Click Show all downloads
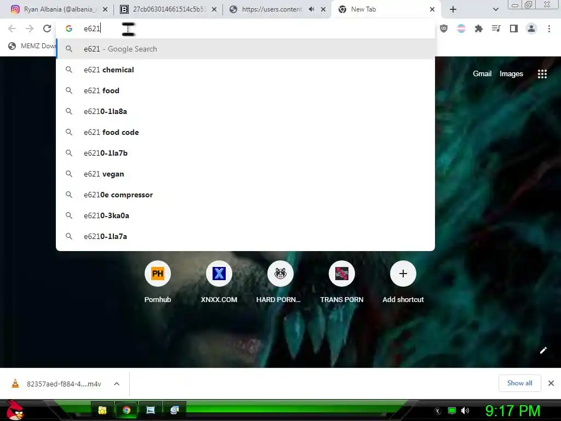561x421 pixels. click(519, 383)
